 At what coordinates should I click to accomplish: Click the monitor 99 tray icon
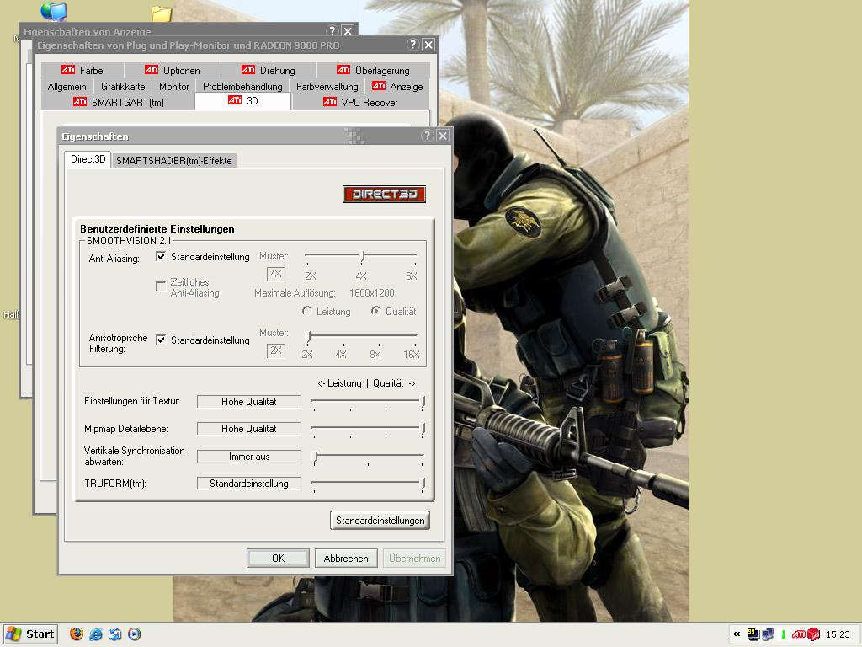coord(753,634)
